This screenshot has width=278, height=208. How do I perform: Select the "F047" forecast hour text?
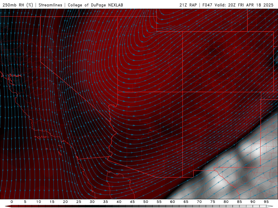tap(207, 5)
